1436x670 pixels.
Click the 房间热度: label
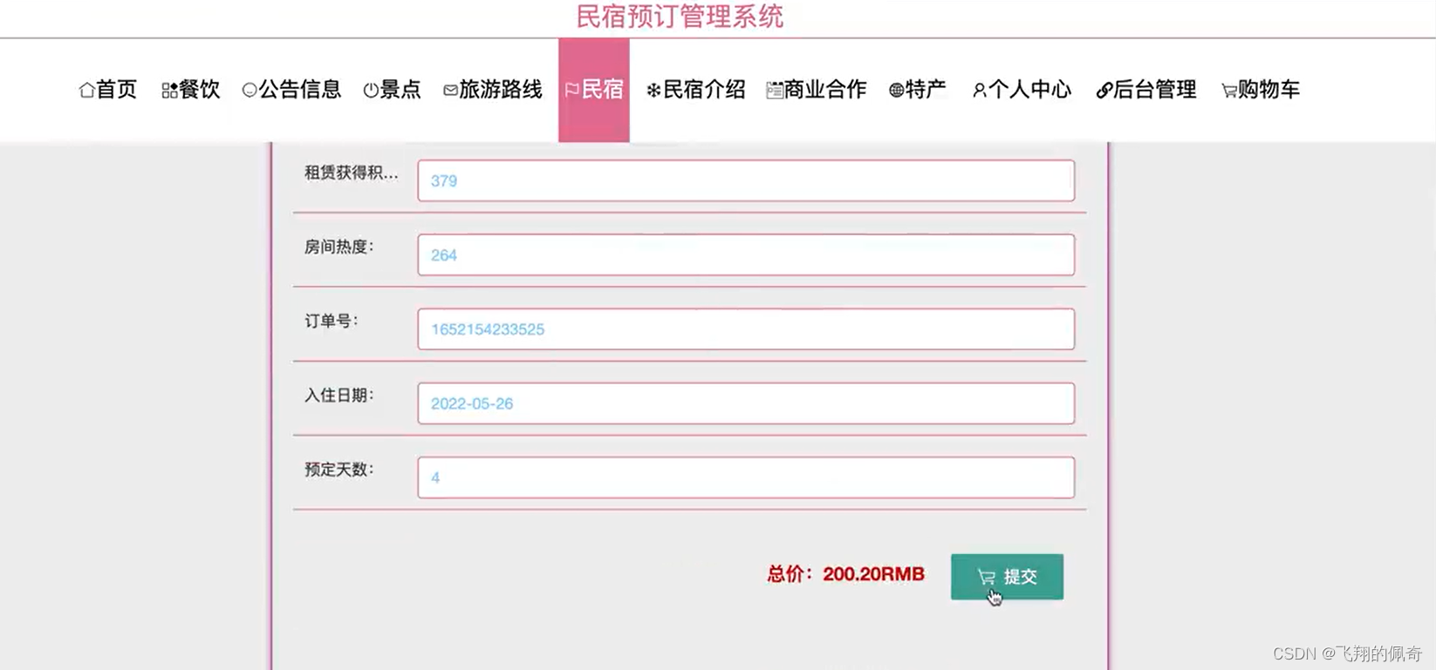[339, 247]
